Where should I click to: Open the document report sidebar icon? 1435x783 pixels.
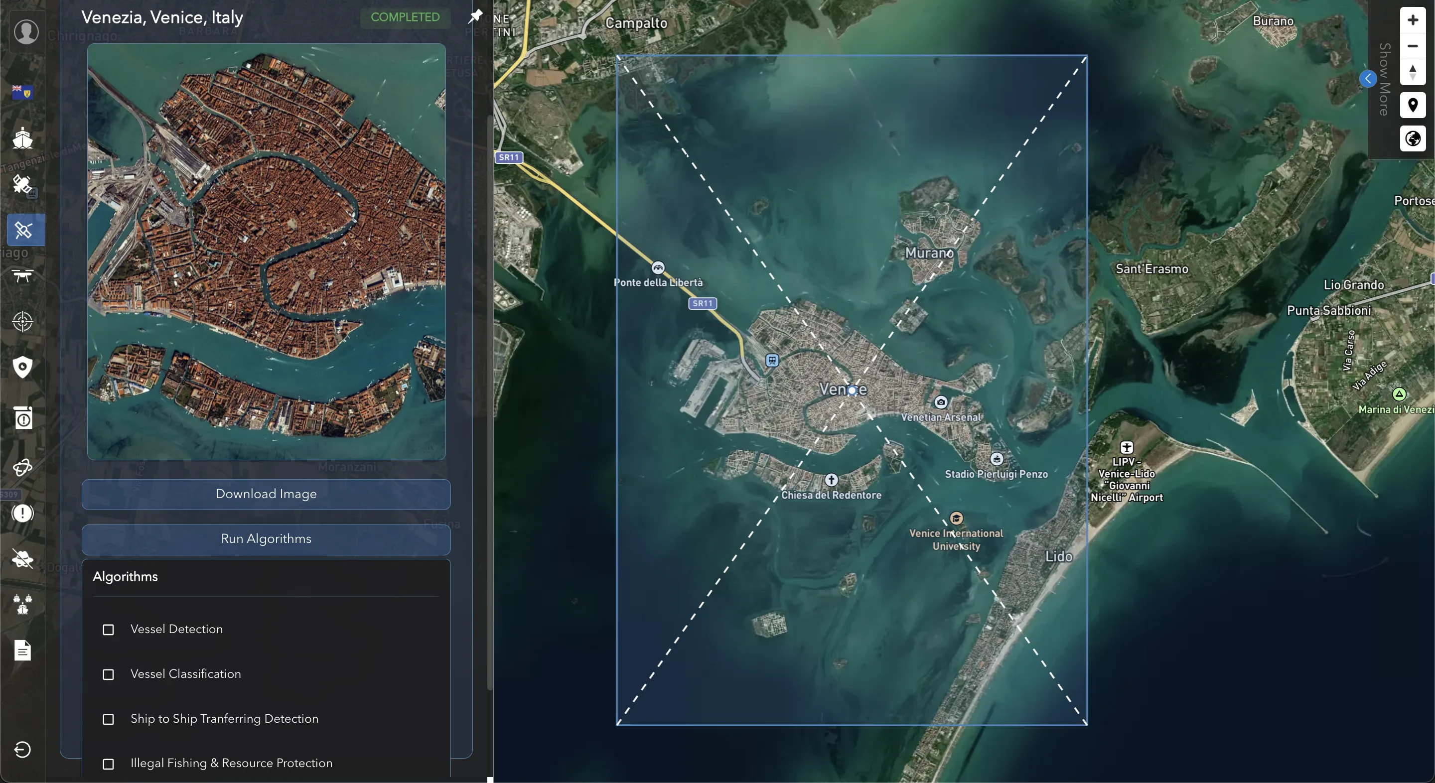[23, 650]
